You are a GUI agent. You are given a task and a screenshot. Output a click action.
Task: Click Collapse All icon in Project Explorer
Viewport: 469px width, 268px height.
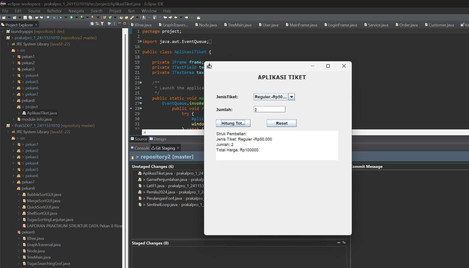click(x=92, y=24)
